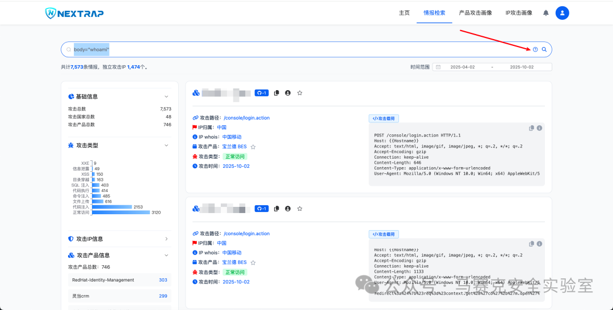Open 产品攻击画像 tab

[475, 13]
